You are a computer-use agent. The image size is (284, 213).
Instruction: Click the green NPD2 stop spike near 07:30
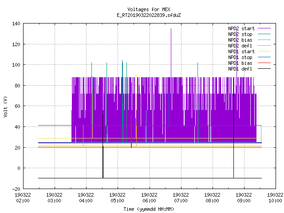coord(198,103)
